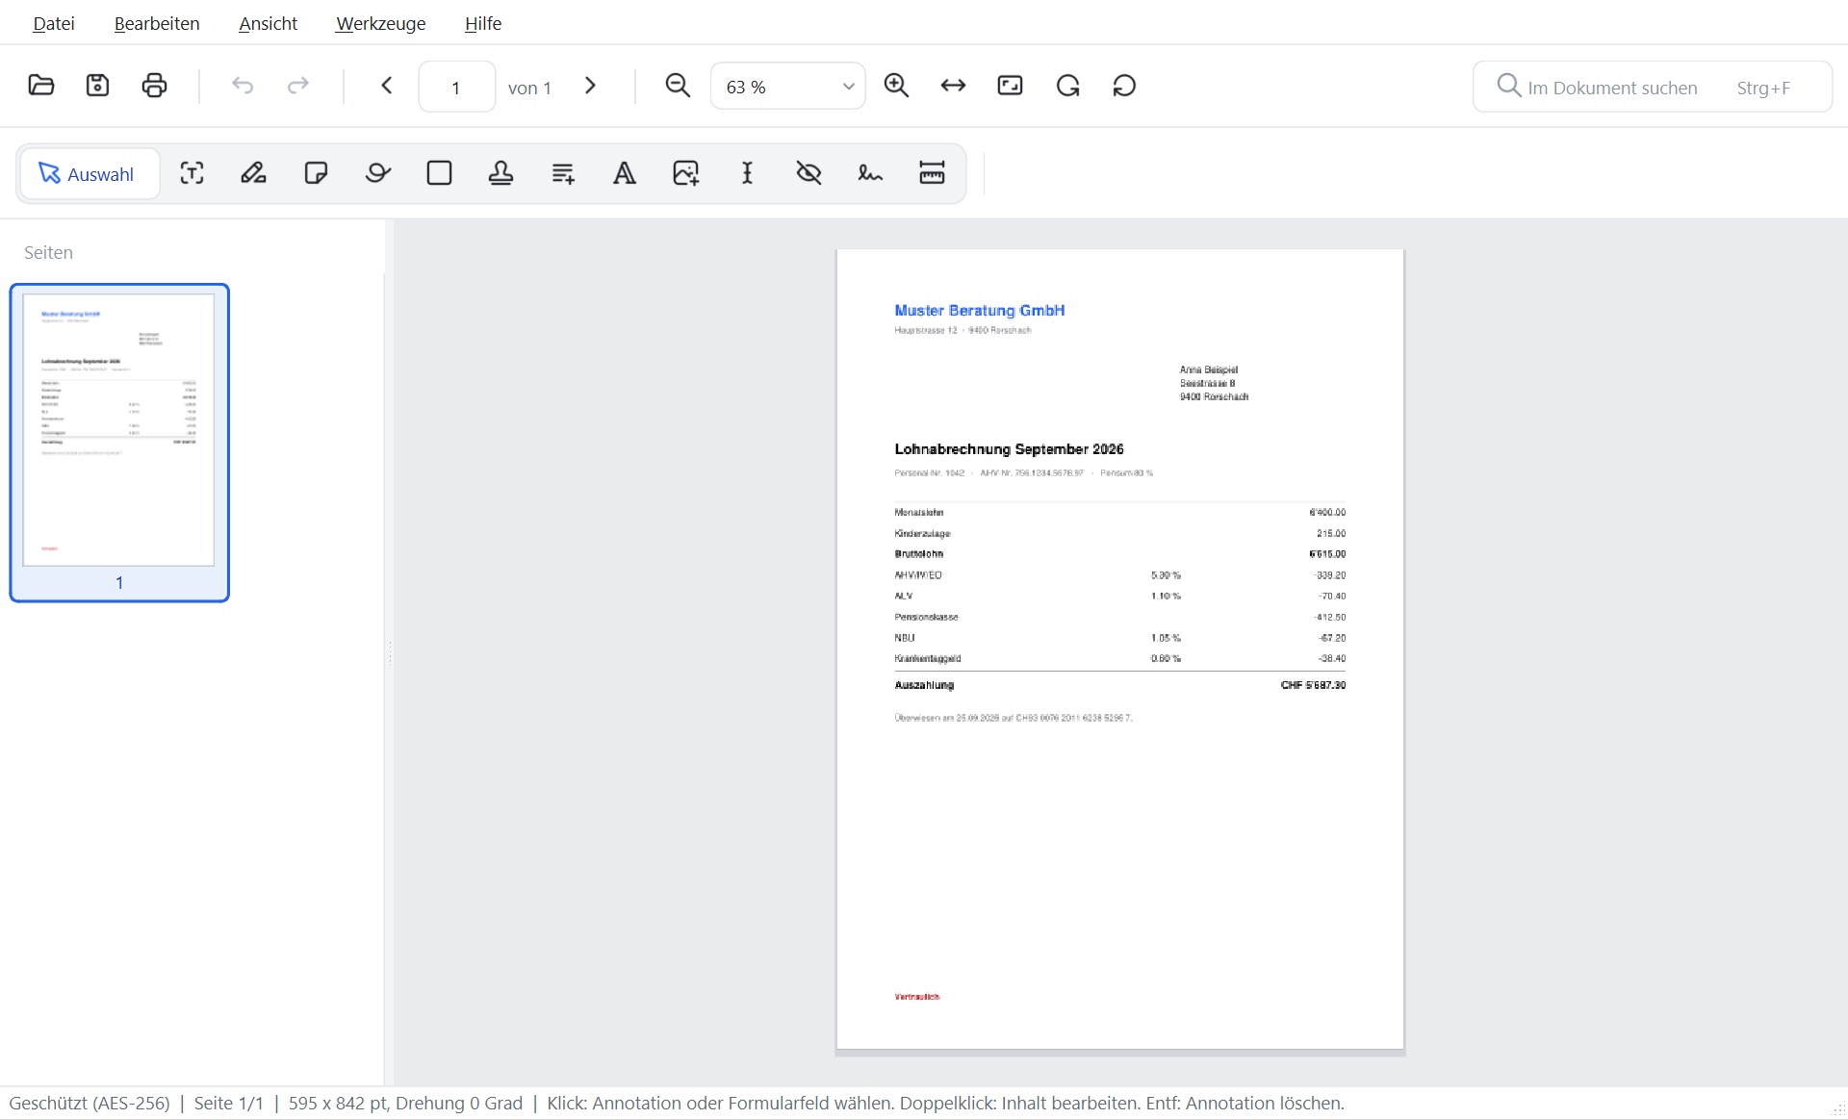Undo the last action

point(243,86)
